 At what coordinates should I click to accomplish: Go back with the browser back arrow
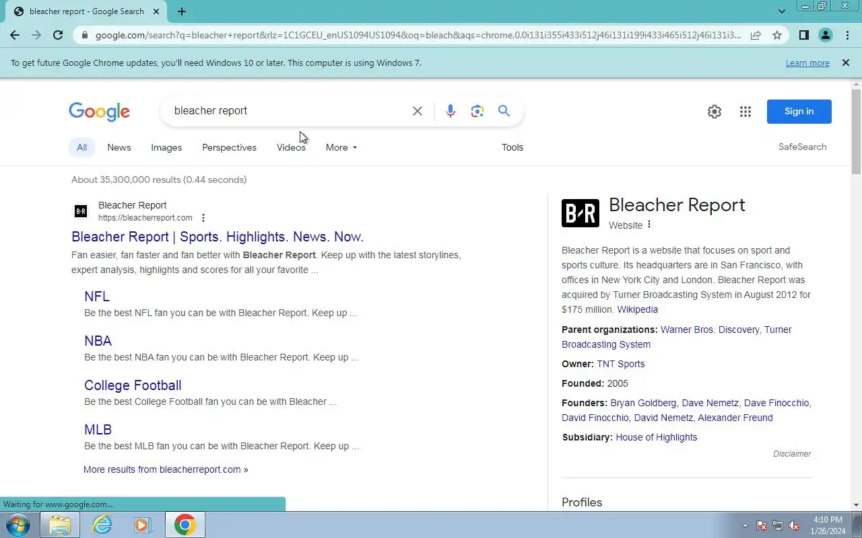(15, 35)
